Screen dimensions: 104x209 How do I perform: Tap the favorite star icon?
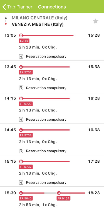(x=95, y=21)
